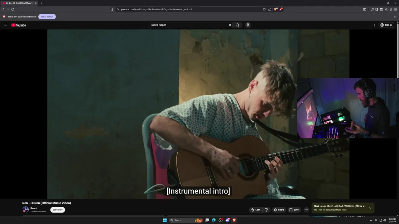Image resolution: width=399 pixels, height=224 pixels.
Task: Click the system tray microphone icon
Action: (x=376, y=220)
